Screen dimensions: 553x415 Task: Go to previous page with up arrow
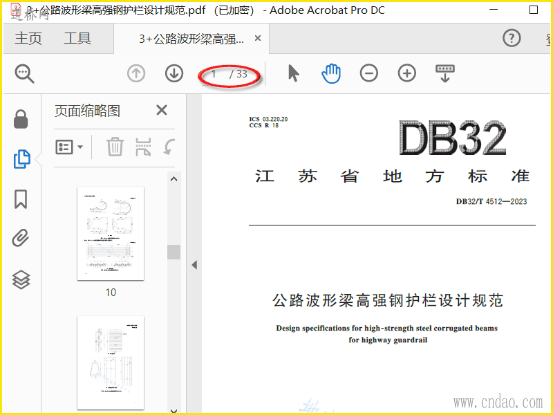point(136,74)
